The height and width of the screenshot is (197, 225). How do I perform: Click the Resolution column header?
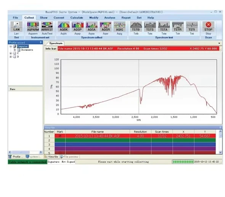140,132
